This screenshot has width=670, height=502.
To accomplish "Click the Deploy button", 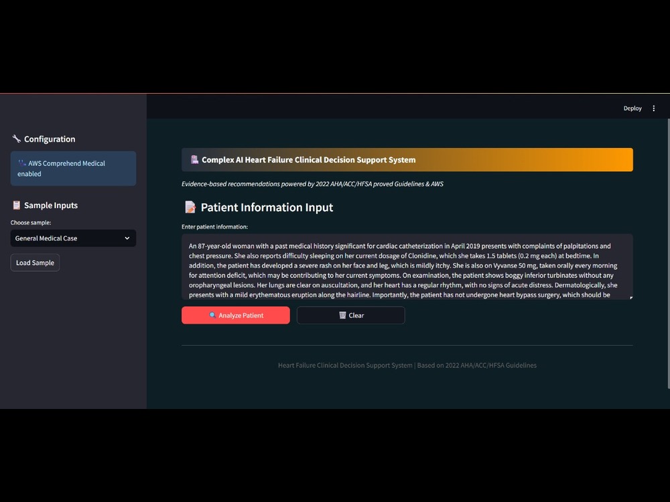I will click(x=632, y=108).
